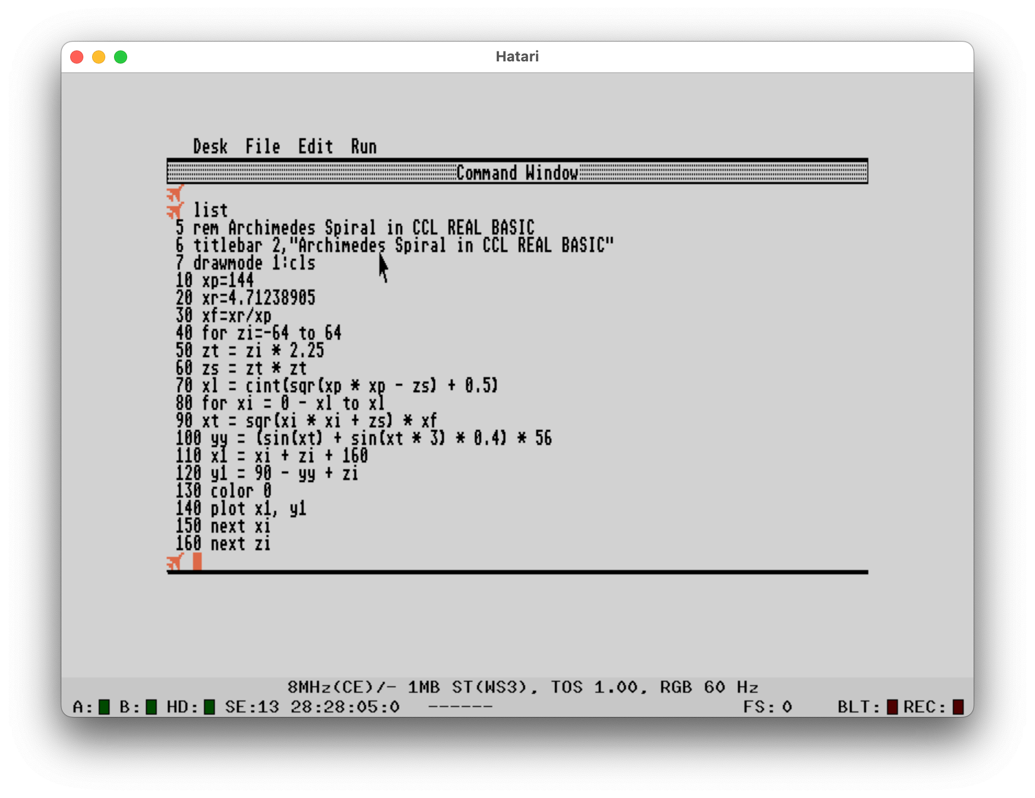Click 'FS: 0' frameskip status entry

pyautogui.click(x=767, y=707)
